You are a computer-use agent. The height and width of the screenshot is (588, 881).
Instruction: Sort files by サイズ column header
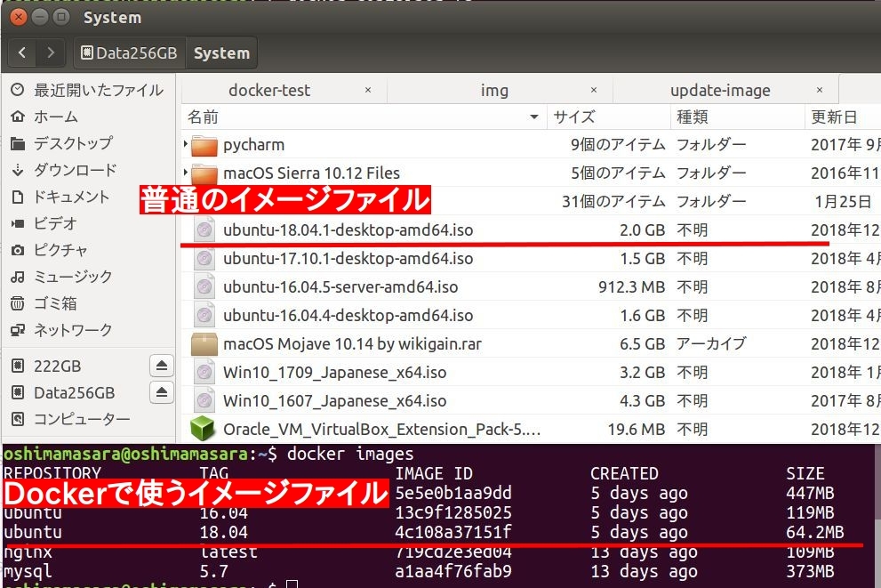(x=608, y=117)
